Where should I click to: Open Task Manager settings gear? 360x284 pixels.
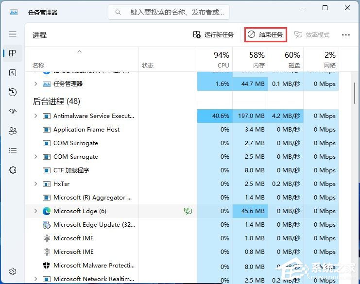pyautogui.click(x=13, y=271)
